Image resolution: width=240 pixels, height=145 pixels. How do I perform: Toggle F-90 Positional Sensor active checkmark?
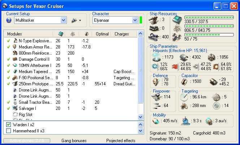click(8, 78)
